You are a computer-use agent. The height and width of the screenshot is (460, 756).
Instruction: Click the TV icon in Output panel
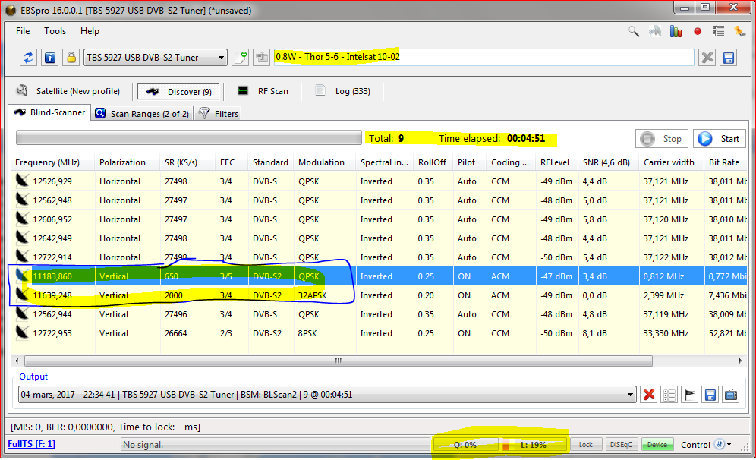click(731, 395)
